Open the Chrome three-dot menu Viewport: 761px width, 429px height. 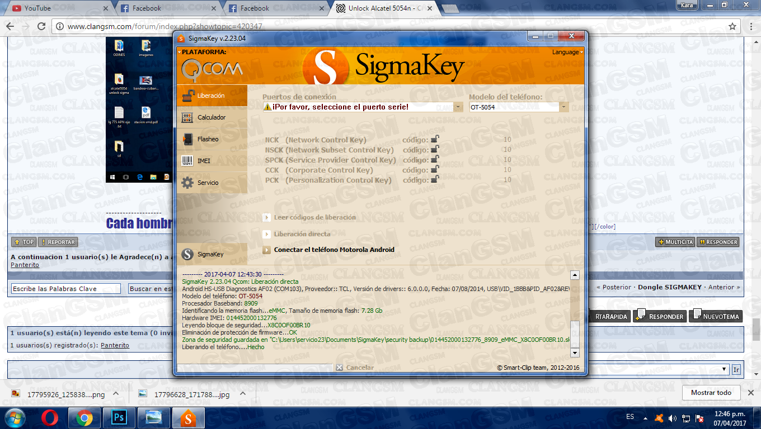(x=751, y=26)
